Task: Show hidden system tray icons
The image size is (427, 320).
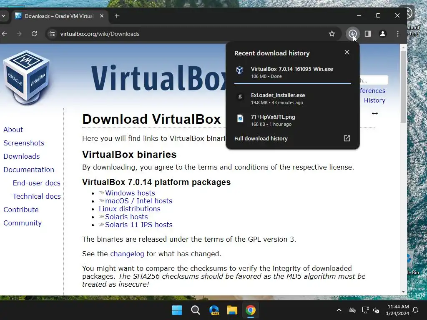Action: point(339,310)
